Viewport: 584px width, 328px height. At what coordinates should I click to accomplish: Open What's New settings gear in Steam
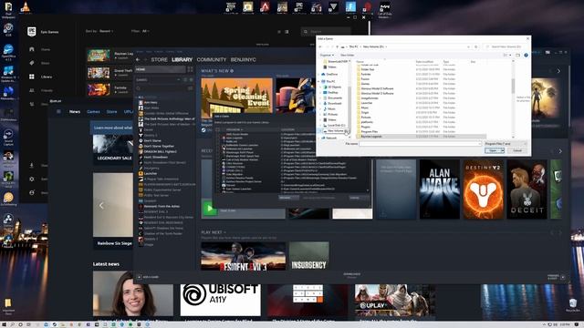[232, 71]
